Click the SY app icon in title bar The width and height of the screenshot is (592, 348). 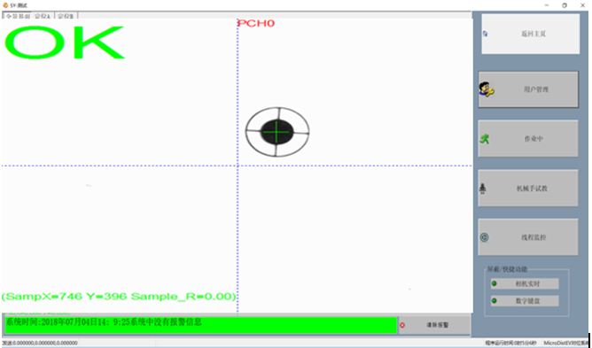(x=5, y=5)
